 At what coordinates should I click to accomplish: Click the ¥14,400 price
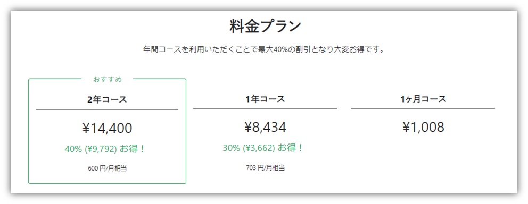(x=107, y=128)
